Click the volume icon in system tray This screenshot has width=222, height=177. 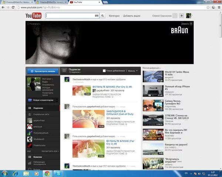199,174
